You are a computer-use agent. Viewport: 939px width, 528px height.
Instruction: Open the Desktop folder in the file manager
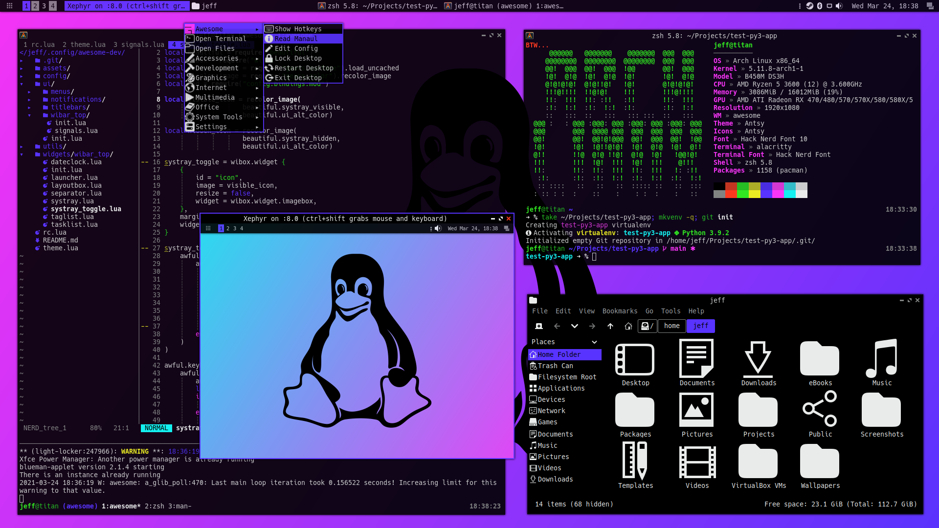pos(635,364)
